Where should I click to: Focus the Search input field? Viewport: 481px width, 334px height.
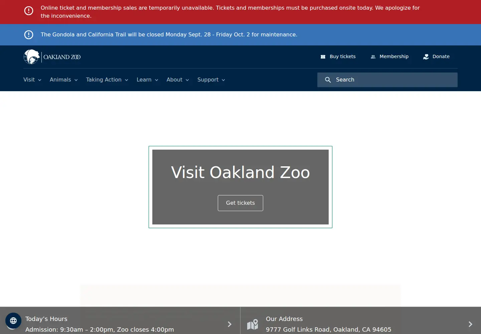click(x=387, y=80)
